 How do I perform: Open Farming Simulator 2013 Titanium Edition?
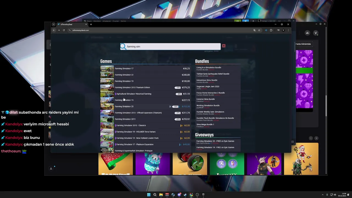point(145,87)
